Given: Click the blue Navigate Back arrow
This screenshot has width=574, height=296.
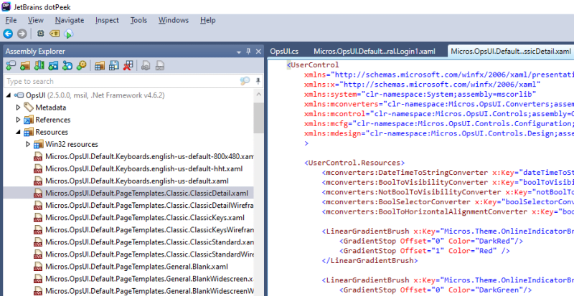Looking at the screenshot, I should pyautogui.click(x=8, y=34).
